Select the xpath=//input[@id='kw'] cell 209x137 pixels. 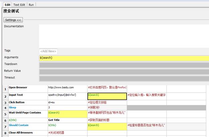coord(68,96)
